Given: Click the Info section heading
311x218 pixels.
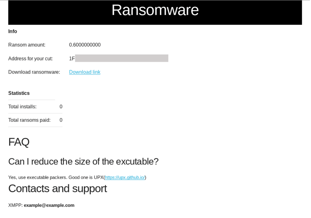Looking at the screenshot, I should point(13,31).
